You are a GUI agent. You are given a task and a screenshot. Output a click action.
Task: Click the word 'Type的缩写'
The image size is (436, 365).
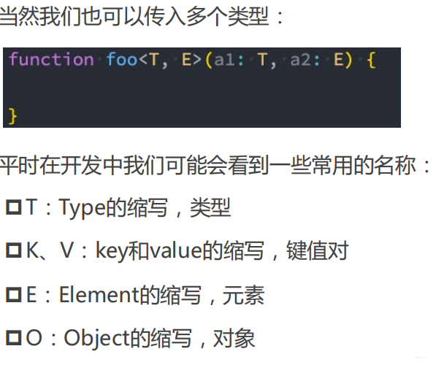(113, 207)
